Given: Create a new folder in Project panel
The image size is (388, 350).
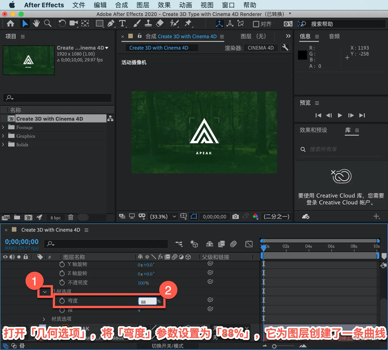Looking at the screenshot, I should point(17,217).
